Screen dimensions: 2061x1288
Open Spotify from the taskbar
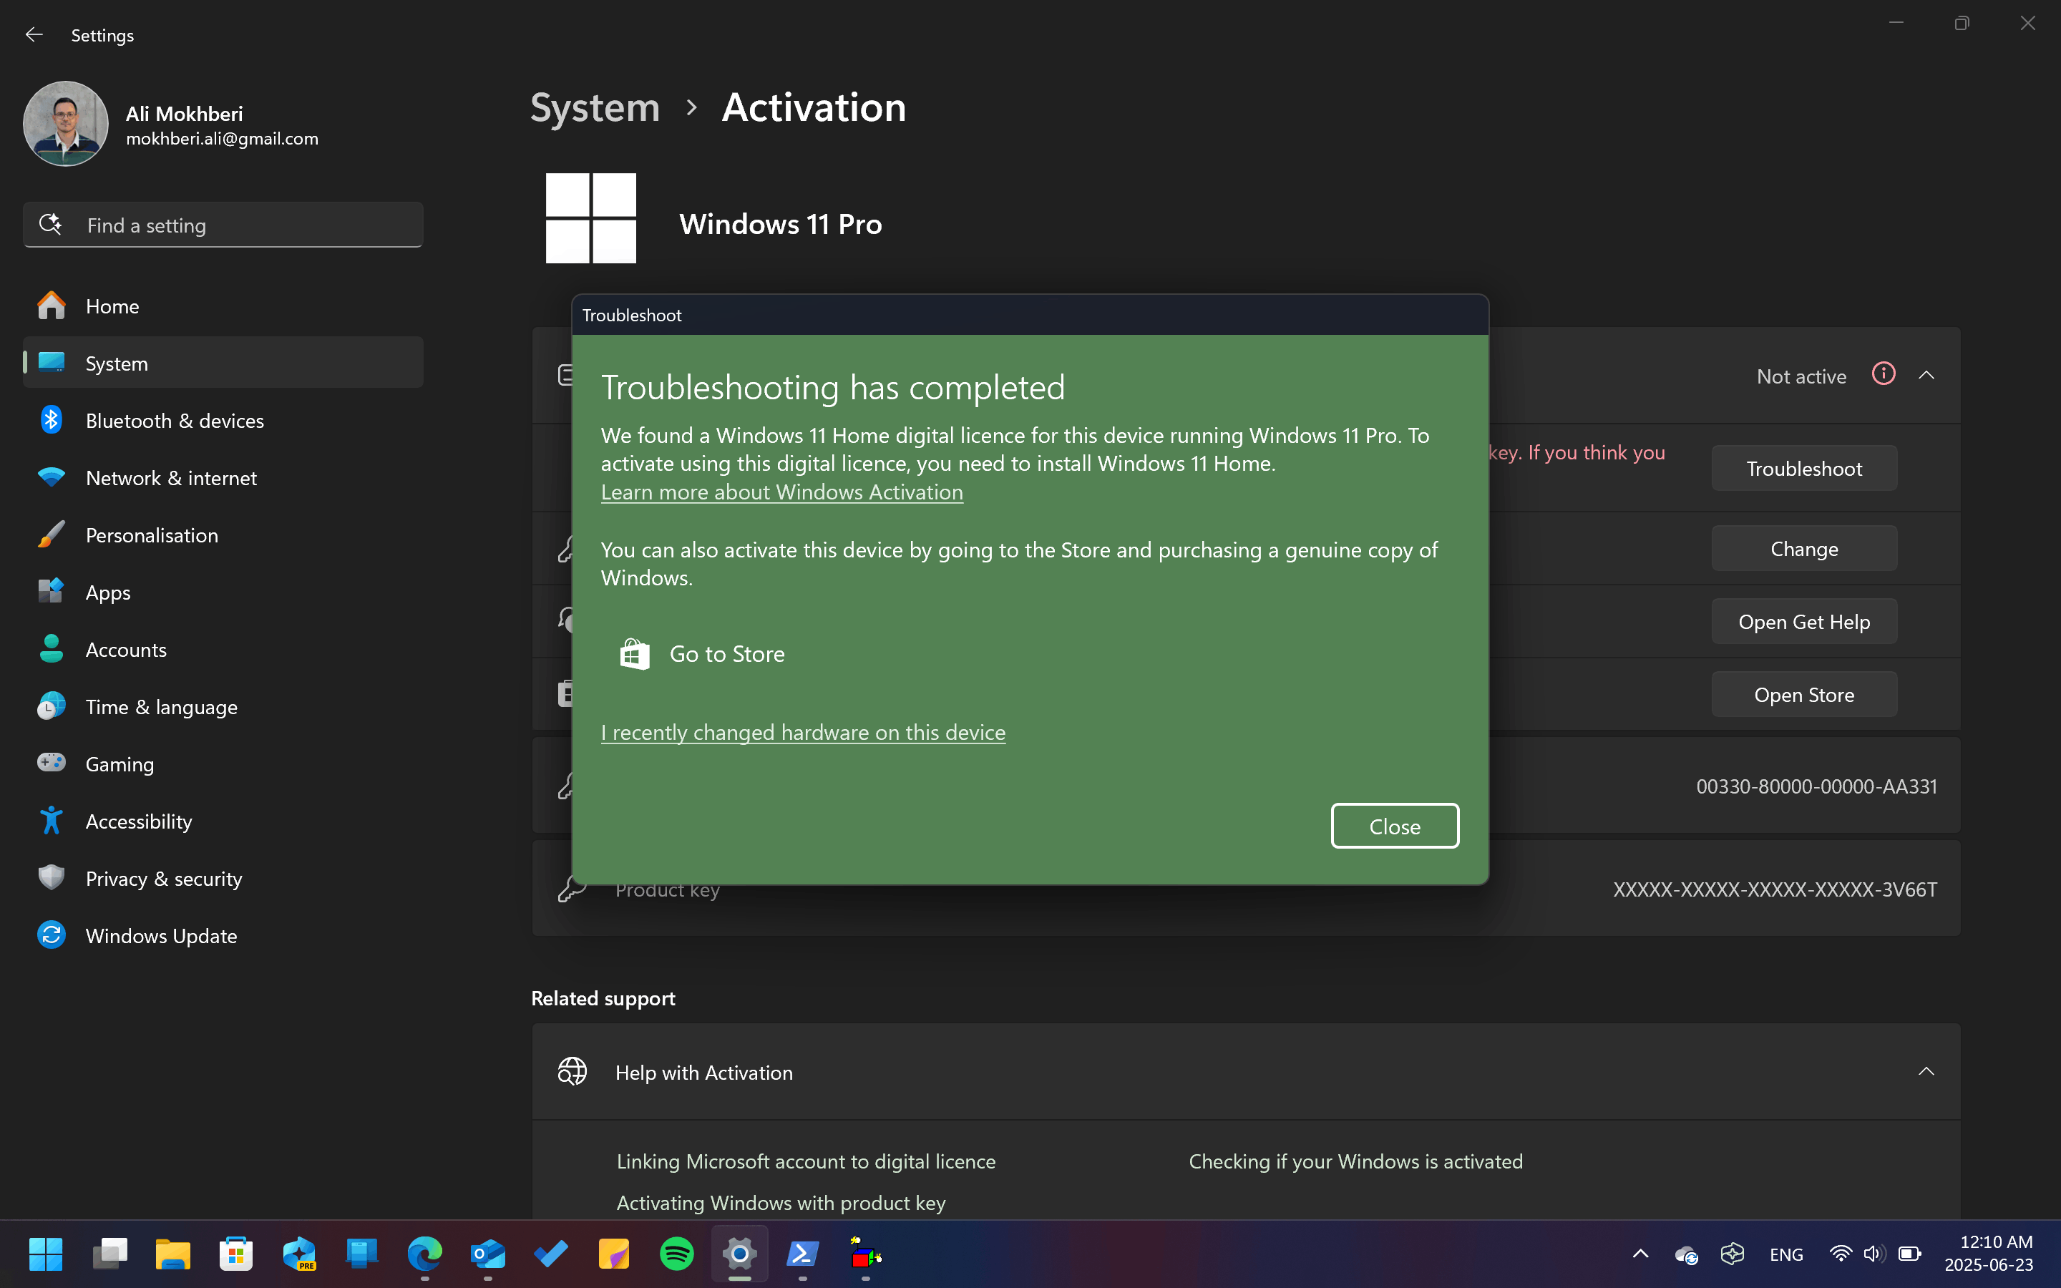pyautogui.click(x=677, y=1254)
